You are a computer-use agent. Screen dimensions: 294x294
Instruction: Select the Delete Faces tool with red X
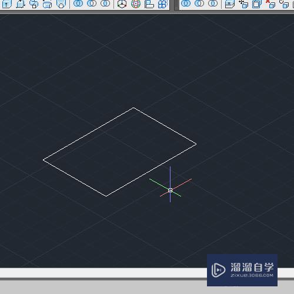point(270,4)
